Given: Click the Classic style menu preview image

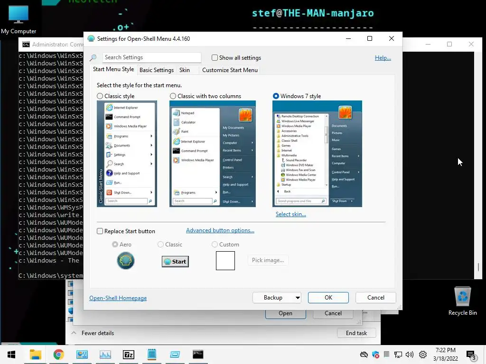Looking at the screenshot, I should tap(127, 154).
